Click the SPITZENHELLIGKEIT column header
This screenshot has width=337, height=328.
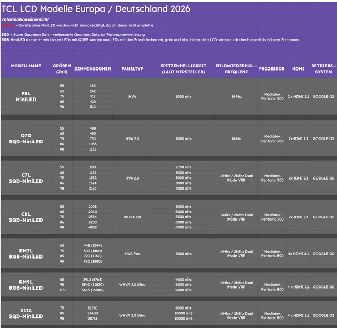[184, 69]
